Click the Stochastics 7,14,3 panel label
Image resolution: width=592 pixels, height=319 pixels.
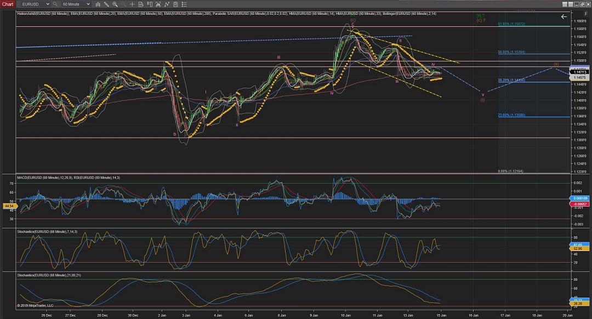(47, 231)
